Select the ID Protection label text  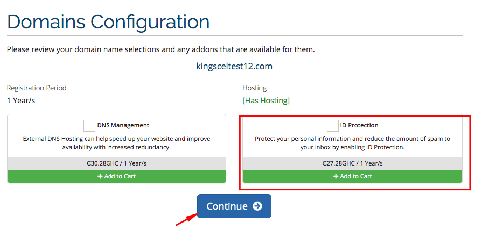click(359, 126)
